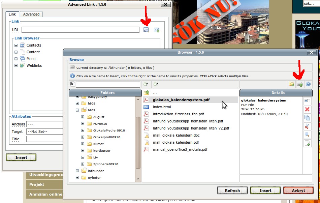Click the email link icon beside URL
The height and width of the screenshot is (203, 320).
(x=157, y=30)
